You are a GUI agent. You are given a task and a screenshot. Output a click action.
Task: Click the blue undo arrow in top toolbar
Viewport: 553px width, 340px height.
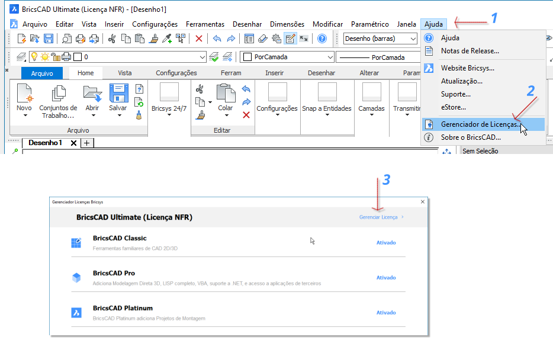click(217, 39)
